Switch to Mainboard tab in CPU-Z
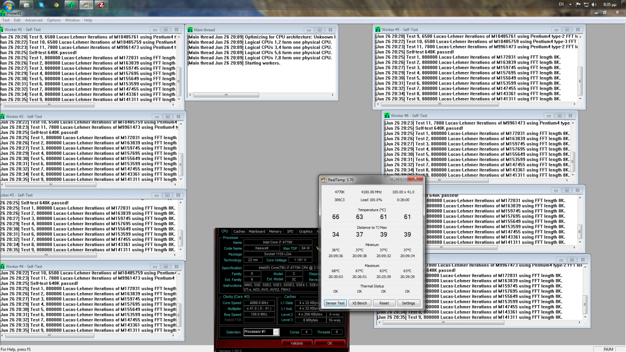 [257, 232]
